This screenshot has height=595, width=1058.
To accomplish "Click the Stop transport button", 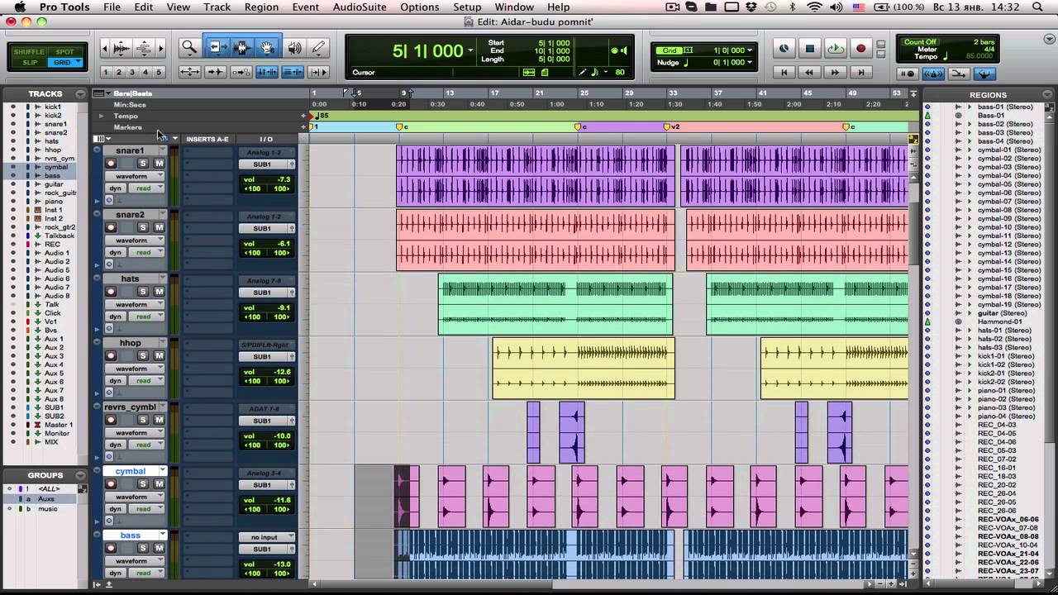I will coord(810,49).
